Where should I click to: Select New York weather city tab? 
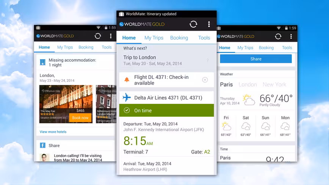click(274, 85)
